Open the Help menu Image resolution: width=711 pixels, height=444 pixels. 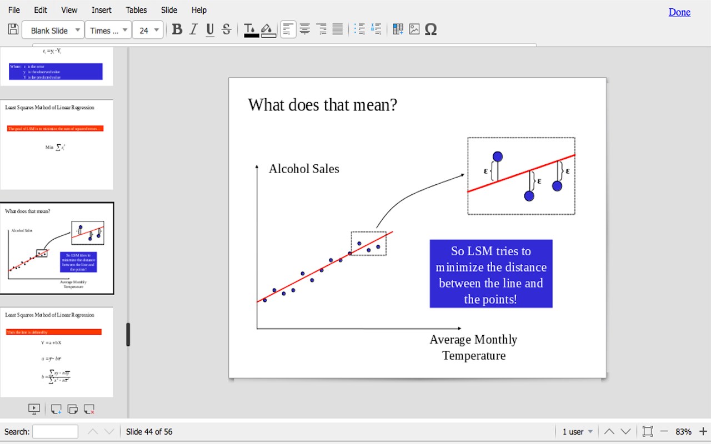point(199,10)
